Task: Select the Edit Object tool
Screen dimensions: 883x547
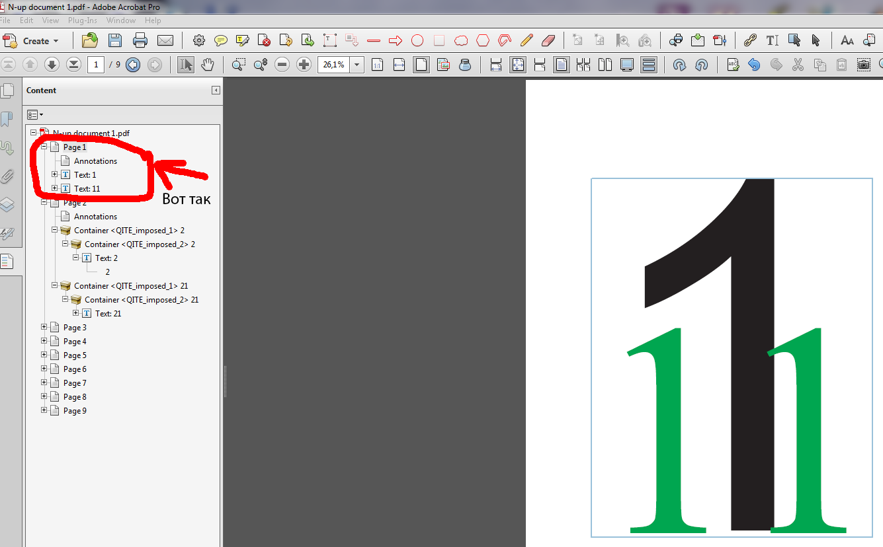Action: [794, 40]
